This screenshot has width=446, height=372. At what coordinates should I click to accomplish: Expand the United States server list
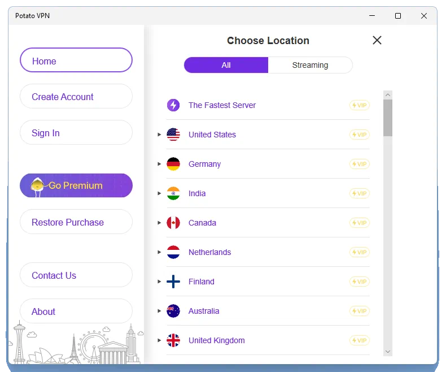[159, 135]
